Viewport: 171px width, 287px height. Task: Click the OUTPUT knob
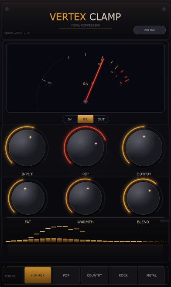pos(144,148)
